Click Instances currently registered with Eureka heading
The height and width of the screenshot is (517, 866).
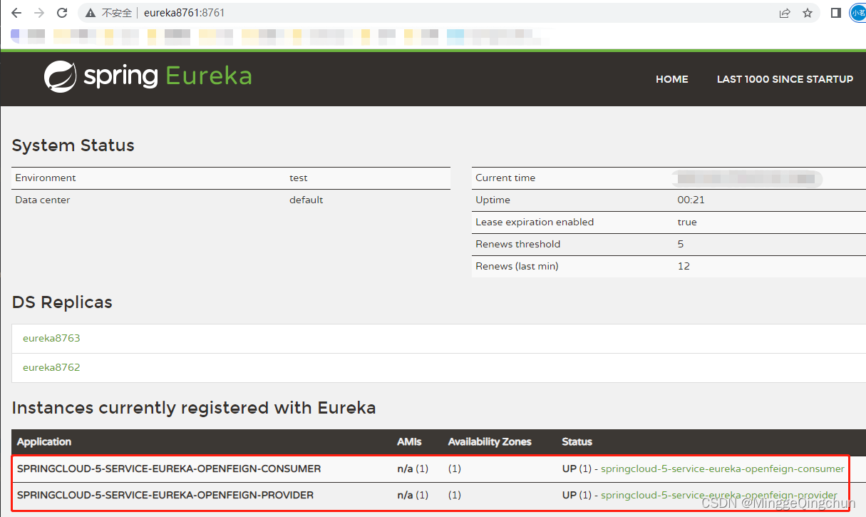(x=194, y=408)
